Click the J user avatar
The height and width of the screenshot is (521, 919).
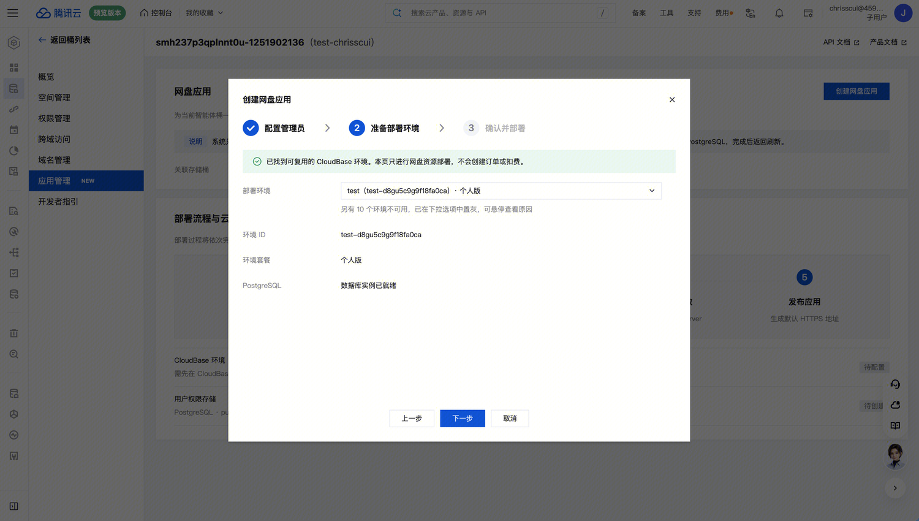903,13
